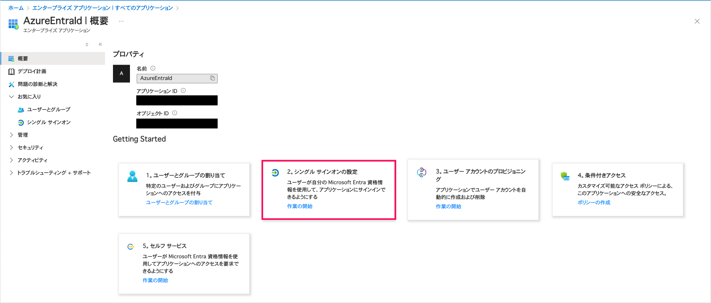
Task: Click info icon next to 名前
Action: click(x=153, y=68)
